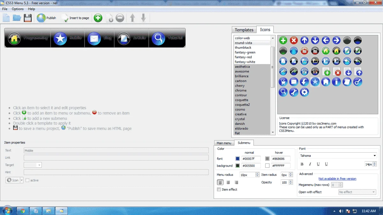The width and height of the screenshot is (383, 215).
Task: Choose the wrench icon
Action: [294, 92]
